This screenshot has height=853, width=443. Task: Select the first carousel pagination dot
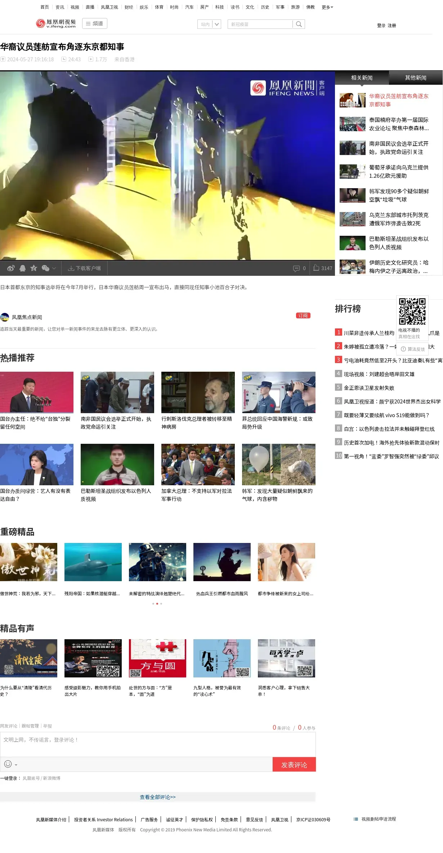(153, 604)
